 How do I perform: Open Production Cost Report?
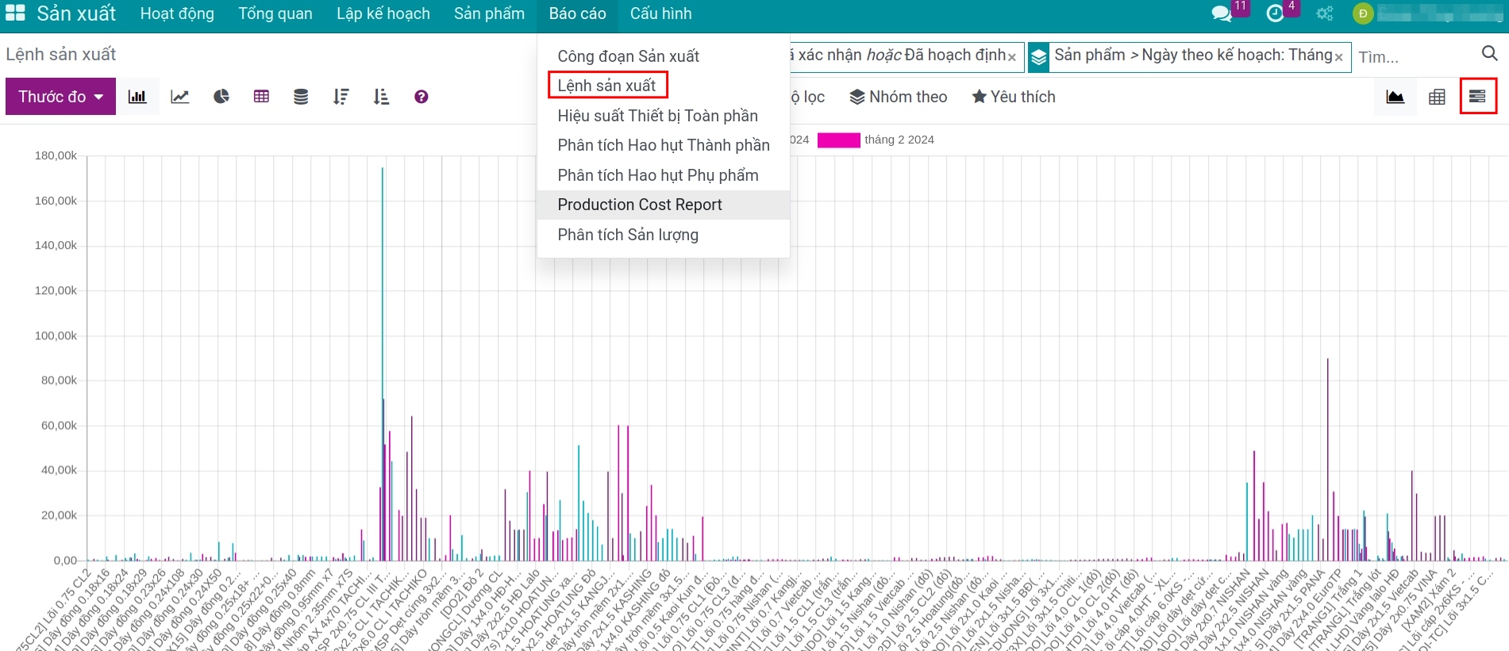pyautogui.click(x=663, y=205)
